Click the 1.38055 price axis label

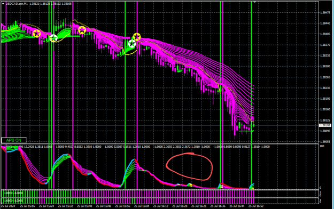(x=325, y=142)
